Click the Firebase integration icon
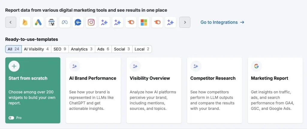Image resolution: width=307 pixels, height=129 pixels. (x=25, y=22)
